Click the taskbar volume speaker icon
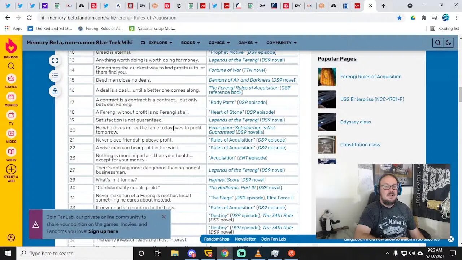Image resolution: width=462 pixels, height=260 pixels. pyautogui.click(x=413, y=253)
